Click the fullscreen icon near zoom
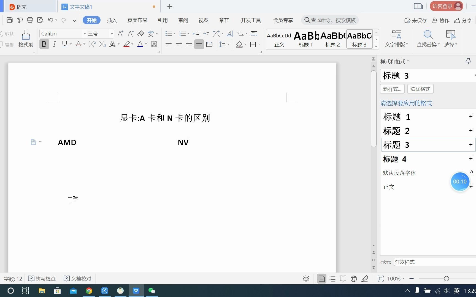The width and height of the screenshot is (476, 297). pos(380,279)
